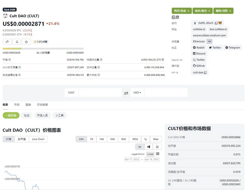Click market cap info question icon
This screenshot has height=190, width=246.
(9, 59)
